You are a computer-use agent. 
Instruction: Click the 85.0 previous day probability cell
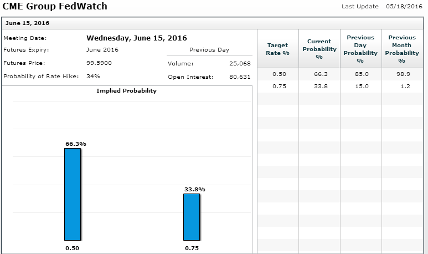[362, 74]
